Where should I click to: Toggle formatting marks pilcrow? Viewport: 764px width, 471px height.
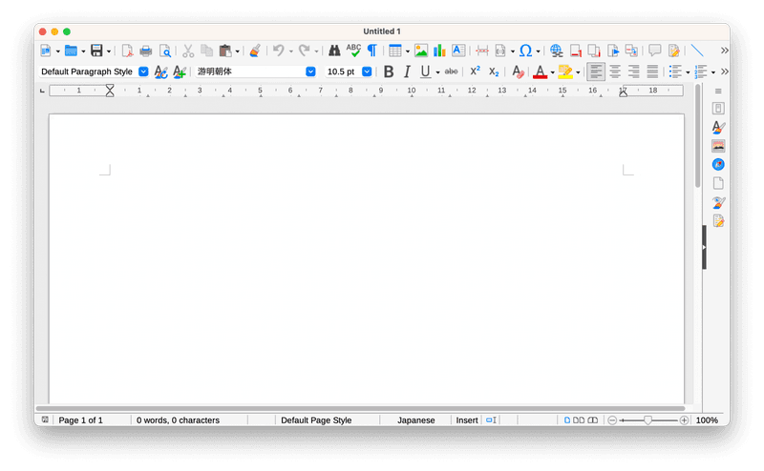click(x=372, y=51)
